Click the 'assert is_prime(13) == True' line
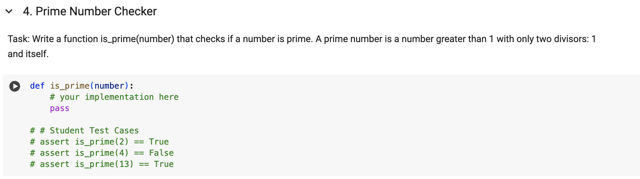 [x=101, y=164]
